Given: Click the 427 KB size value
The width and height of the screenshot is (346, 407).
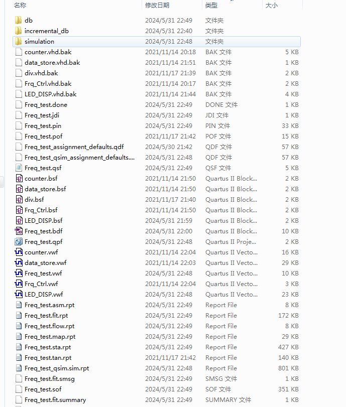Looking at the screenshot, I should point(288,347).
